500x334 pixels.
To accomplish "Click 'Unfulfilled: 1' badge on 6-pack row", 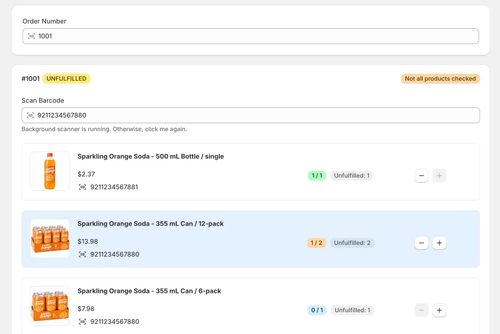I will point(352,310).
